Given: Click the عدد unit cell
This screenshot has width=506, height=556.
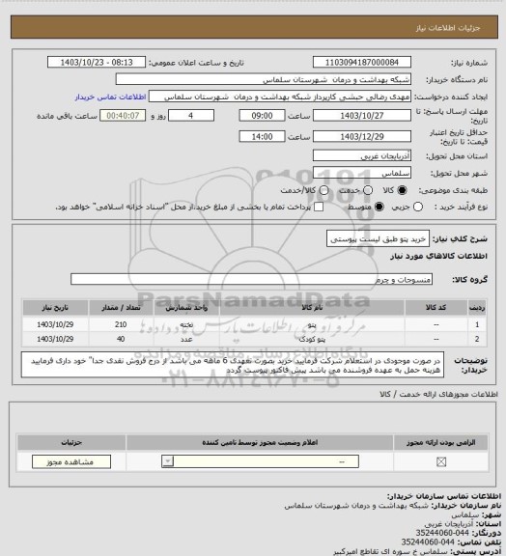Looking at the screenshot, I should pos(186,339).
